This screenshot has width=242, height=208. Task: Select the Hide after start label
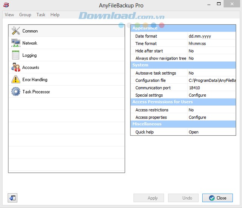pos(149,51)
